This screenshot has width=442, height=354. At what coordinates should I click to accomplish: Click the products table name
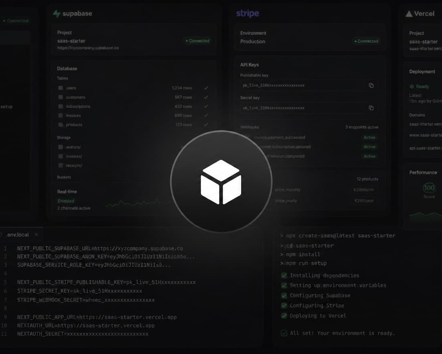tap(74, 125)
